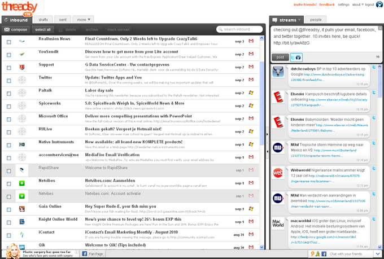384x259 pixels.
Task: Check the YouSendIt message checkbox
Action: (9, 55)
